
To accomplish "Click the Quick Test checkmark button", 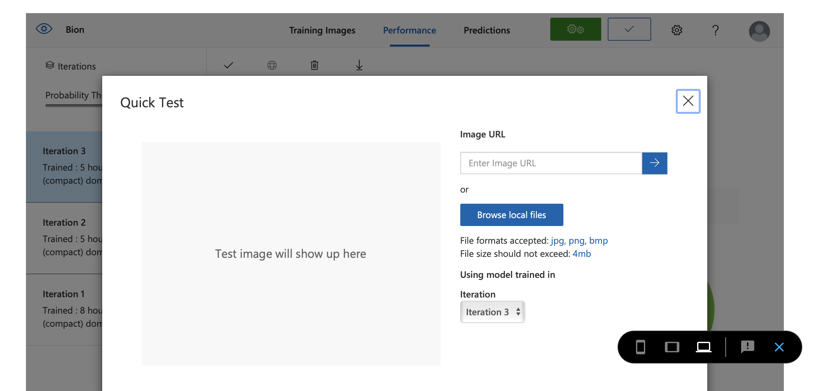I will click(629, 29).
